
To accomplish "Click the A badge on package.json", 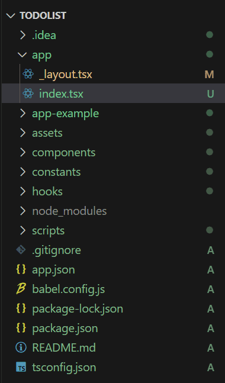I will 210,329.
